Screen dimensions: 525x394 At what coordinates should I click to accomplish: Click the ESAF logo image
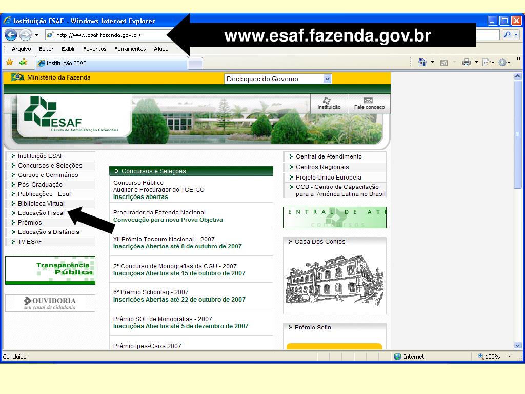70,114
